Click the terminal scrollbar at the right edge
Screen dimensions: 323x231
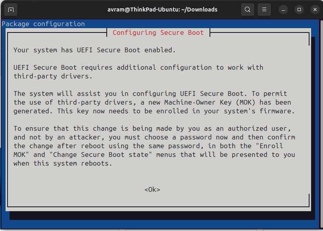point(321,124)
